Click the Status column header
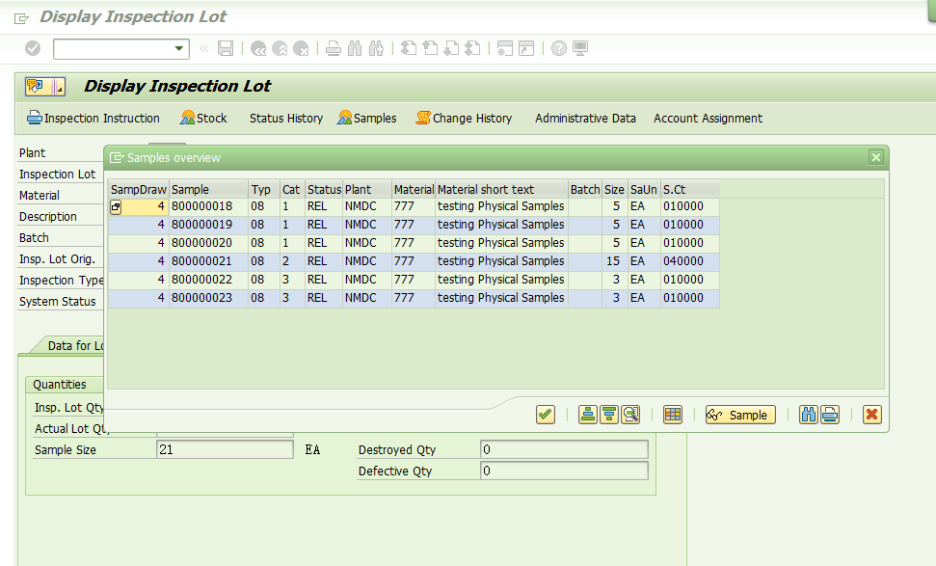The image size is (936, 566). pyautogui.click(x=324, y=189)
